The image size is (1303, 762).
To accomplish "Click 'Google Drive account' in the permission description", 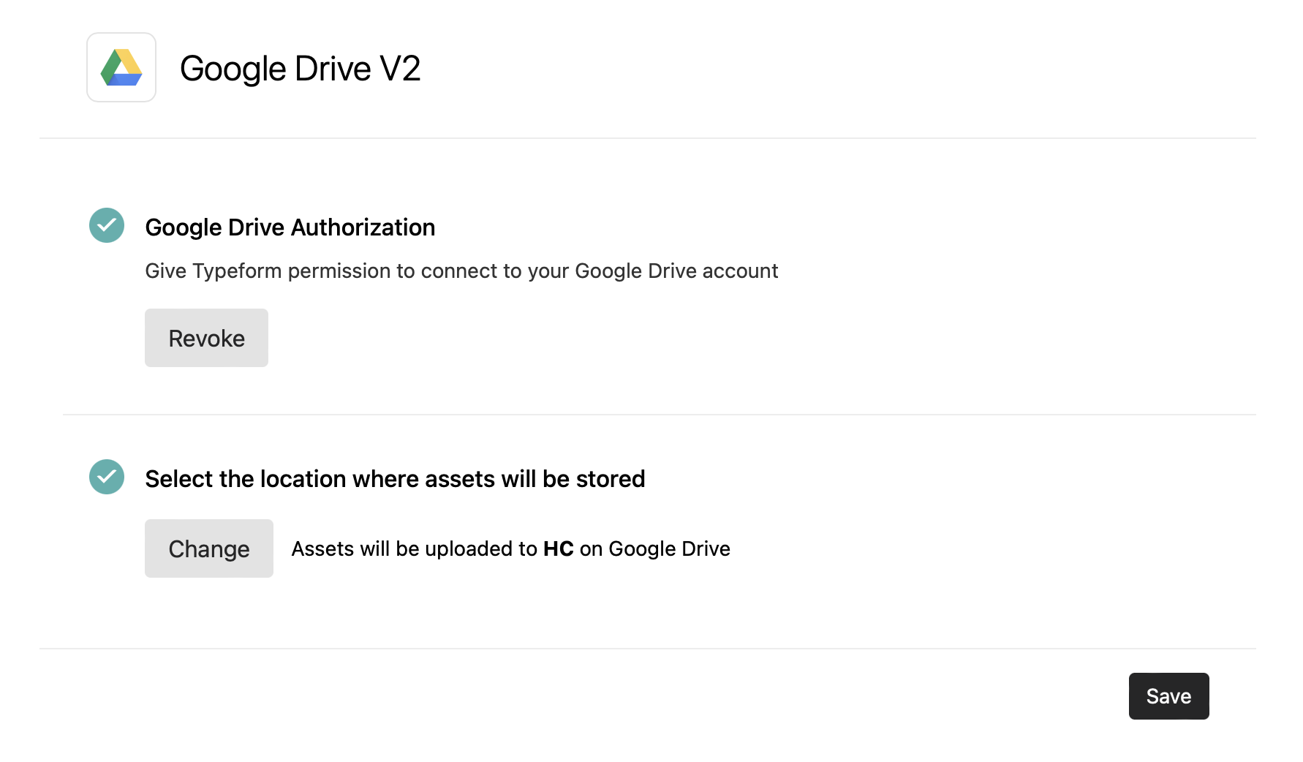I will (676, 271).
